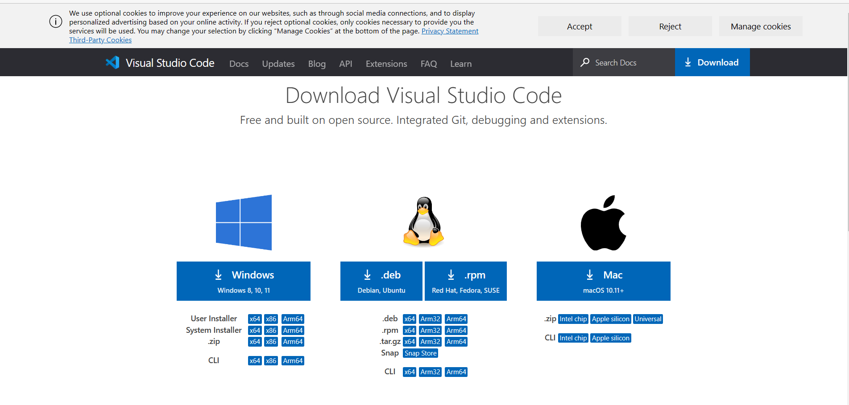Screen dimensions: 849x405
Task: Select x64 in Linux .tar.gz row
Action: point(410,342)
